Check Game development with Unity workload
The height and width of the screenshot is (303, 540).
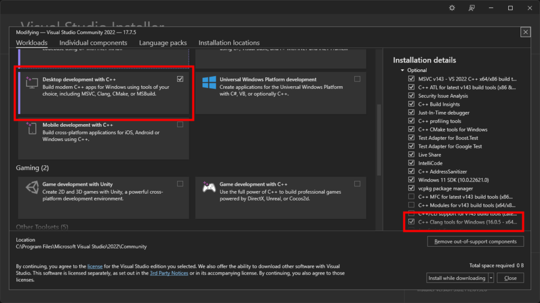pyautogui.click(x=180, y=184)
